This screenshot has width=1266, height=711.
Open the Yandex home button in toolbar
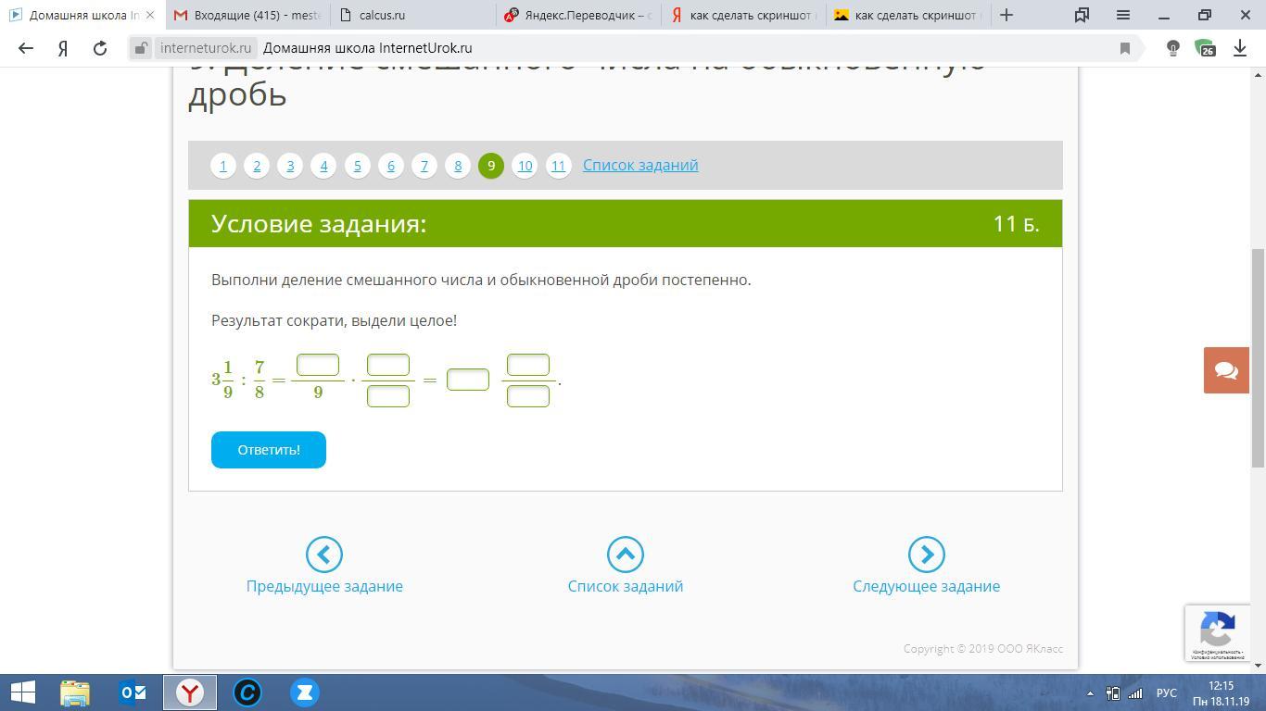coord(63,48)
